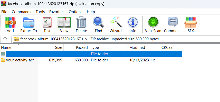This screenshot has height=102, width=220.
Task: Open the Tools menu
Action: (x=40, y=12)
